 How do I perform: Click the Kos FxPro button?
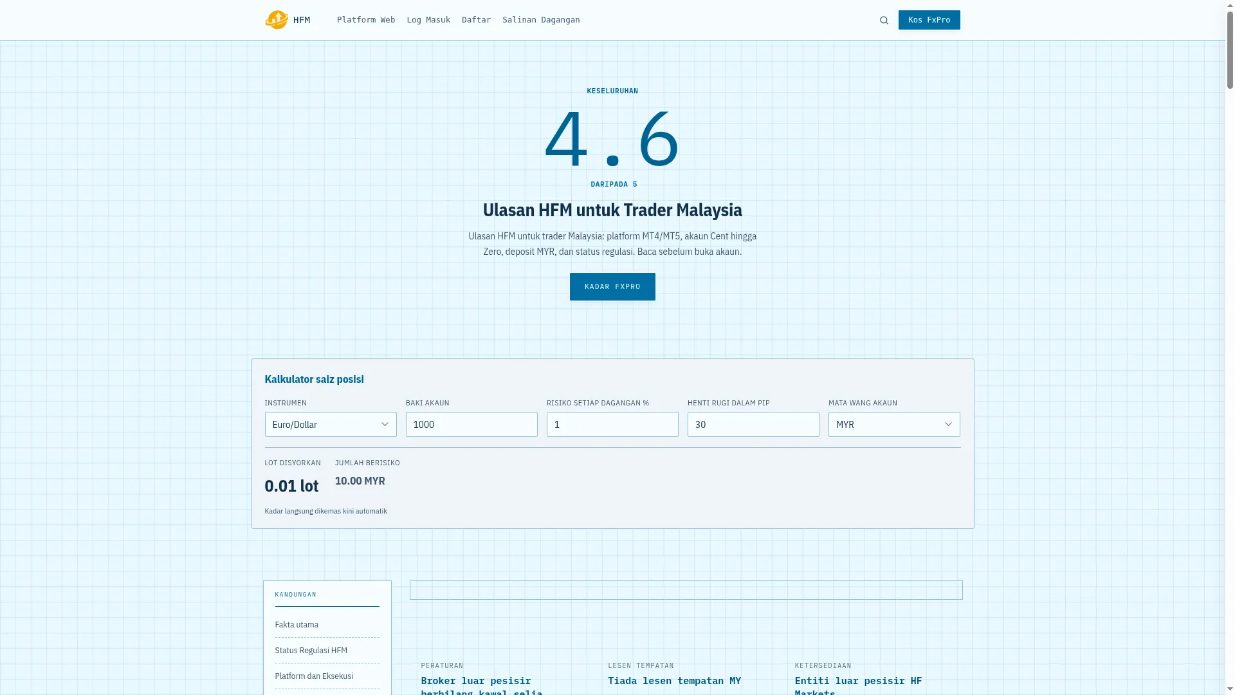click(x=929, y=20)
